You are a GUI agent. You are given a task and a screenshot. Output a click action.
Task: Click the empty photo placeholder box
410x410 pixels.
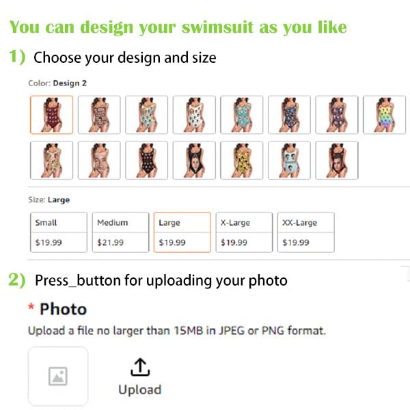[58, 376]
